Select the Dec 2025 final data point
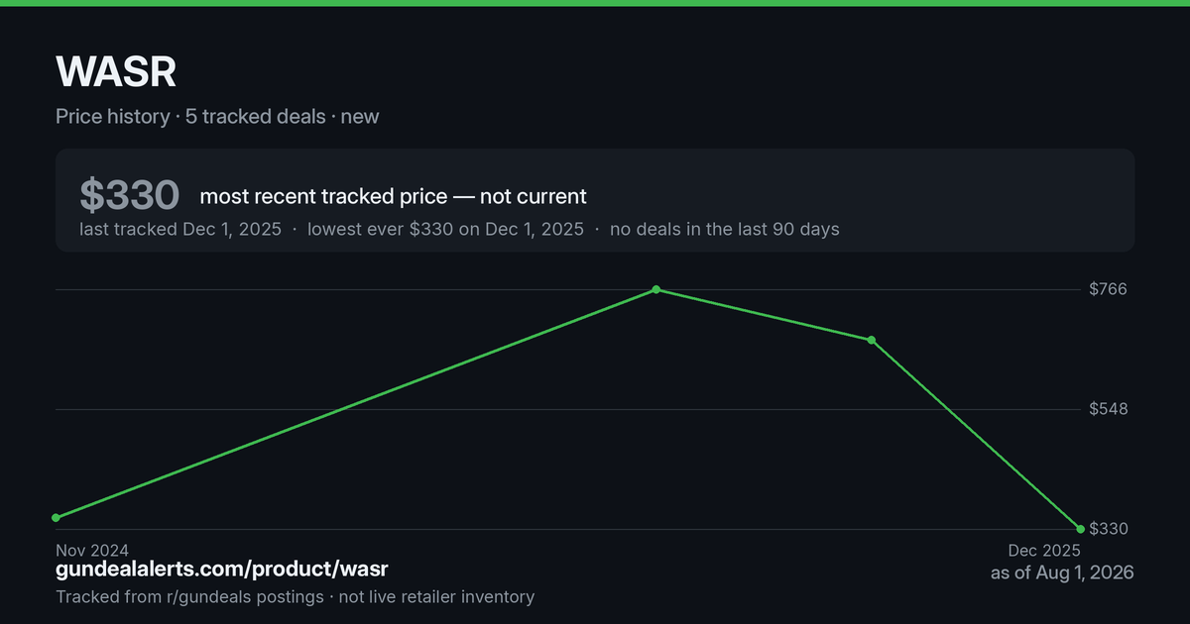The image size is (1190, 624). tap(1080, 529)
